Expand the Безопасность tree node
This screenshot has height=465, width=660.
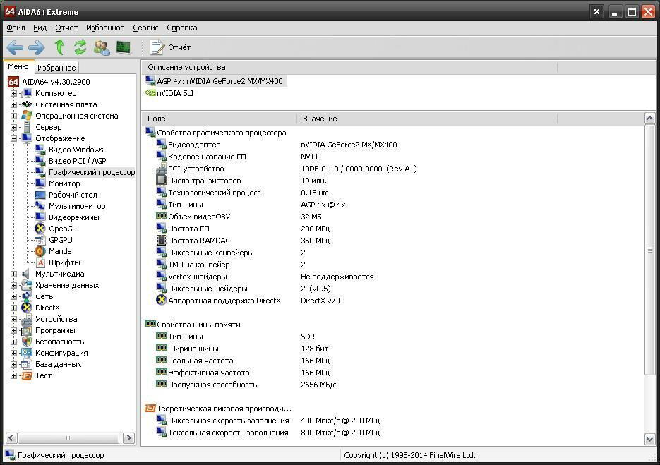point(13,342)
